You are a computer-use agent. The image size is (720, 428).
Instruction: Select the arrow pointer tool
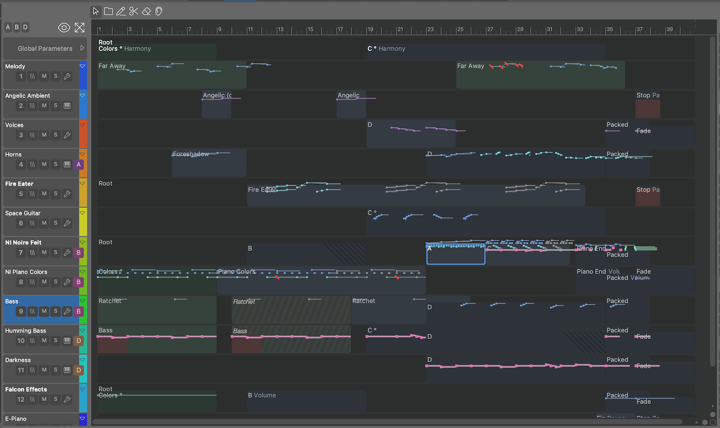(95, 11)
